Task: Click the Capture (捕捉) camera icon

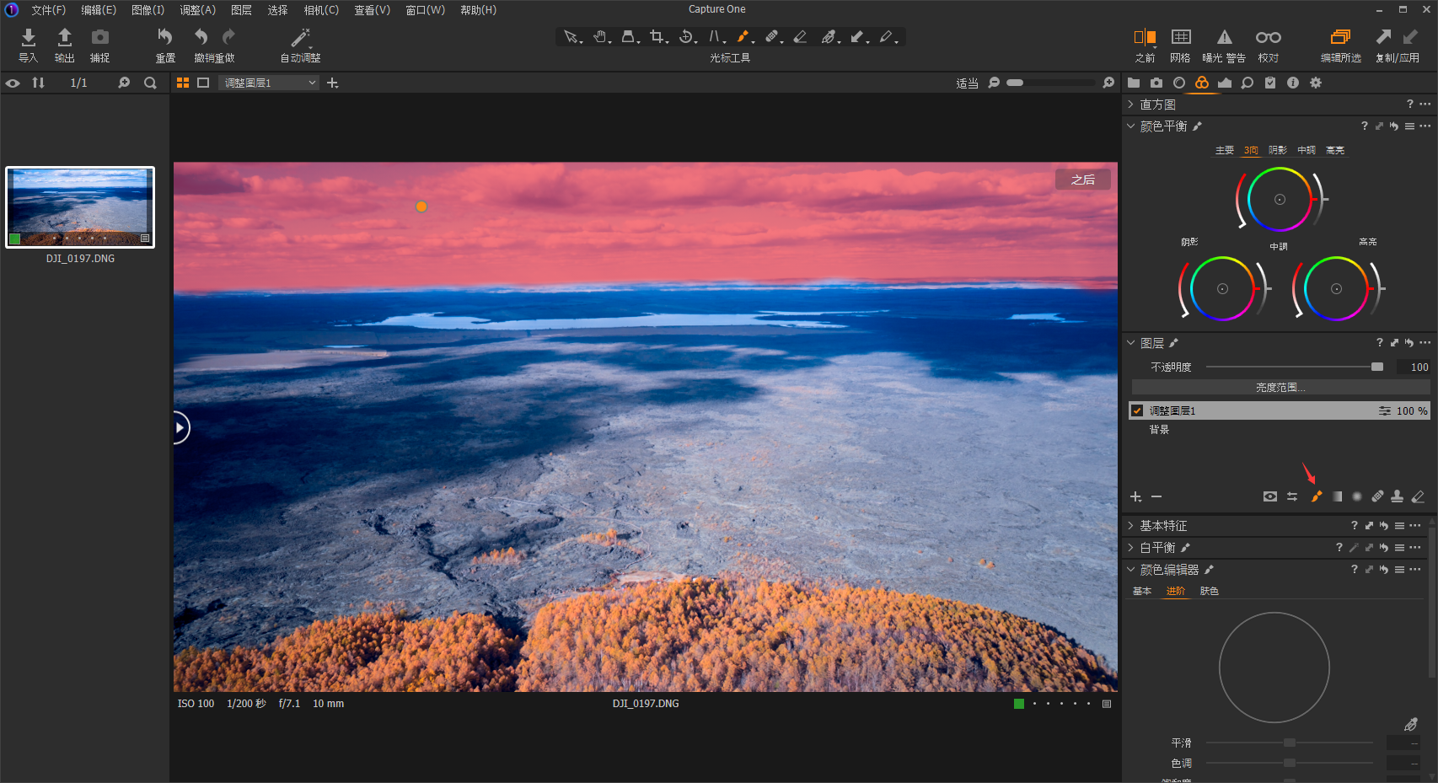Action: [100, 37]
